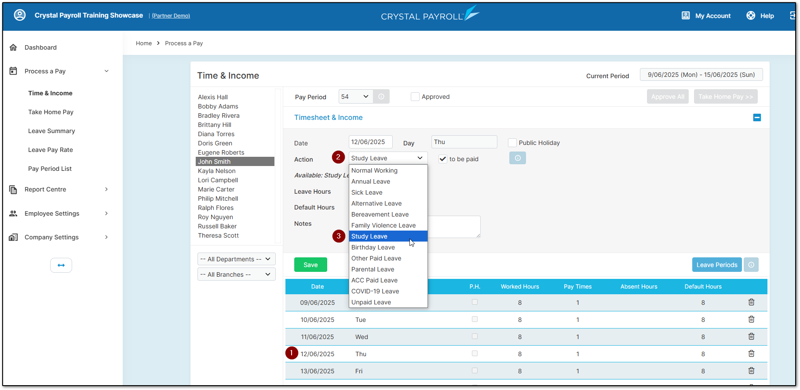Expand Report Centre chevron
Screen dimensions: 800x390
[106, 189]
